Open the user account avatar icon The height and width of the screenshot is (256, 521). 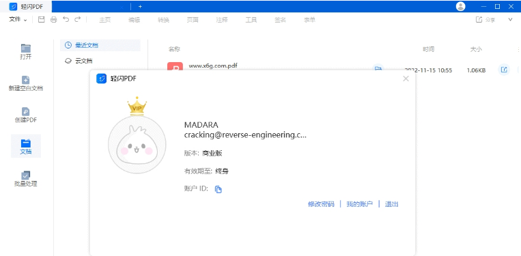(x=460, y=6)
